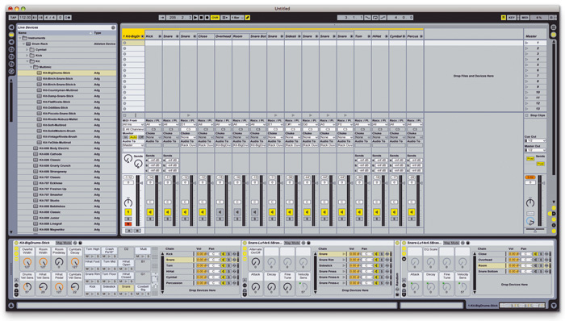The image size is (565, 321).
Task: Click the Kit-BigDrums-Stick hot-swap preset icon
Action: 75,244
